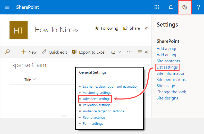This screenshot has height=134, width=204.
Task: Open the hamburger navigation menu
Action: pos(7,7)
